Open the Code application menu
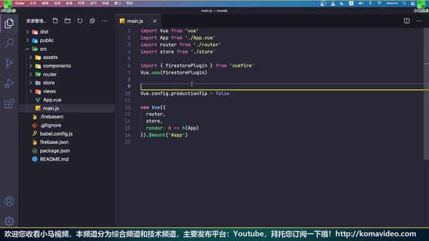This screenshot has height=241, width=429. click(19, 3)
